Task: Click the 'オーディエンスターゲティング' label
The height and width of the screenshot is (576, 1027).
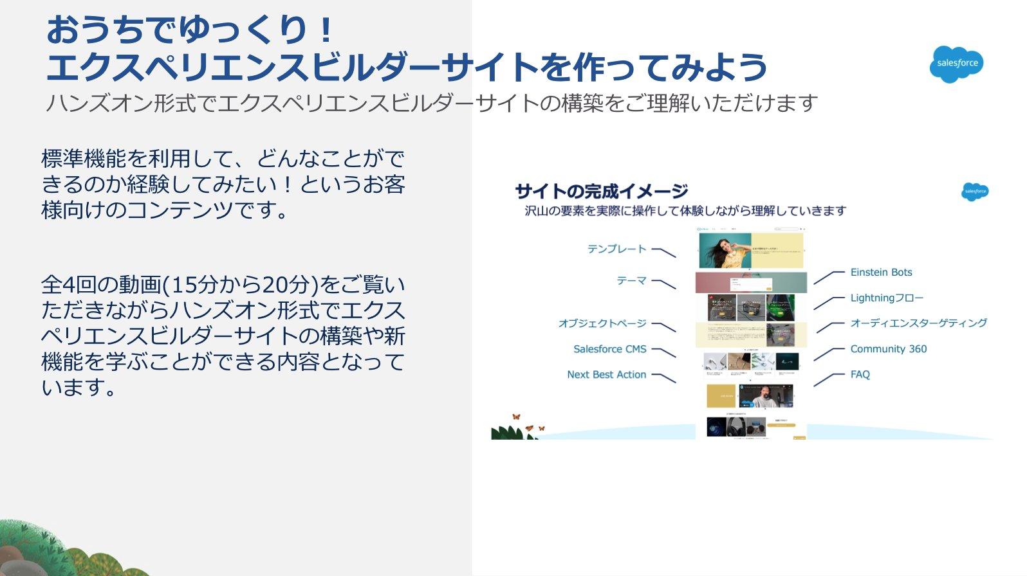Action: pos(918,323)
